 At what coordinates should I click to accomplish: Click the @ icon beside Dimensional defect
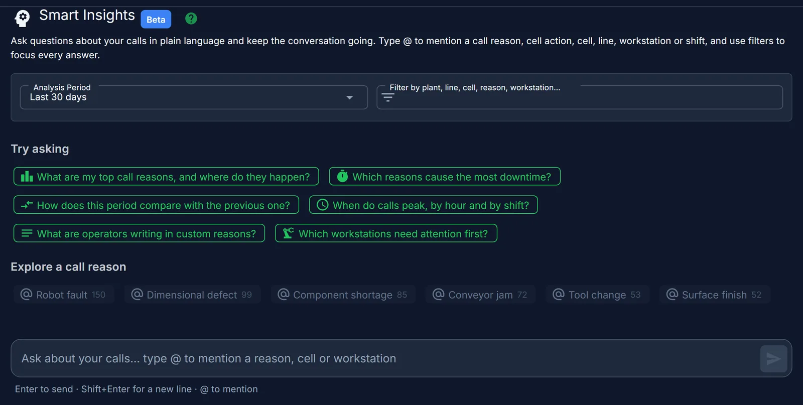(x=137, y=294)
